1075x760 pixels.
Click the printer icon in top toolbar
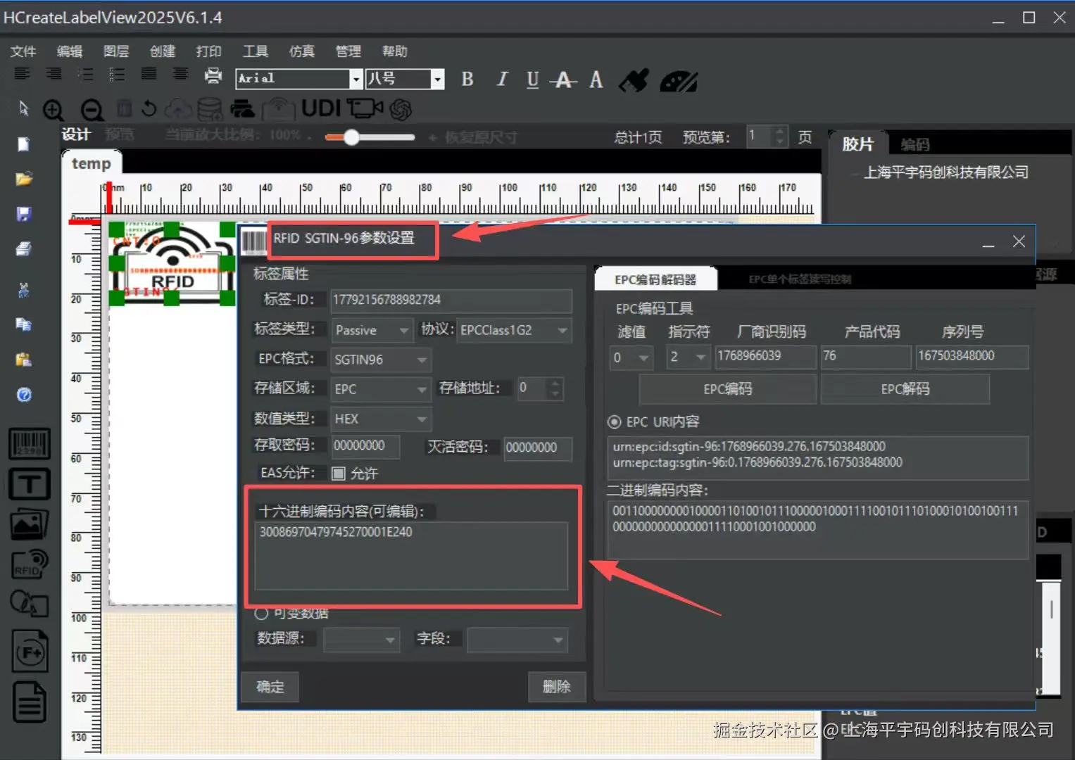[213, 75]
